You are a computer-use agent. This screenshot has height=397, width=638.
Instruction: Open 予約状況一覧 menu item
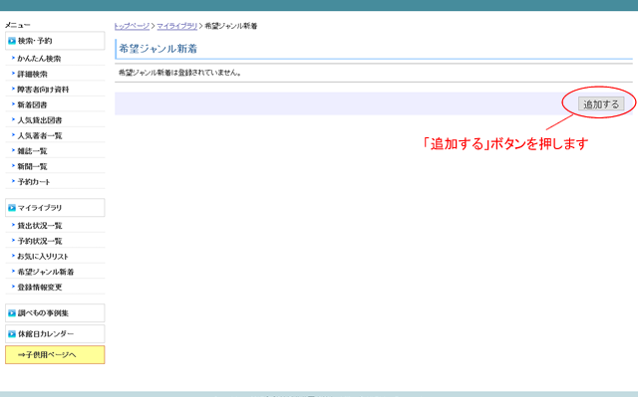[40, 241]
